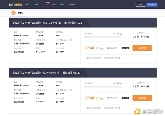Click 剩余 79 台 remaining count
This screenshot has width=165, height=116.
117,84
